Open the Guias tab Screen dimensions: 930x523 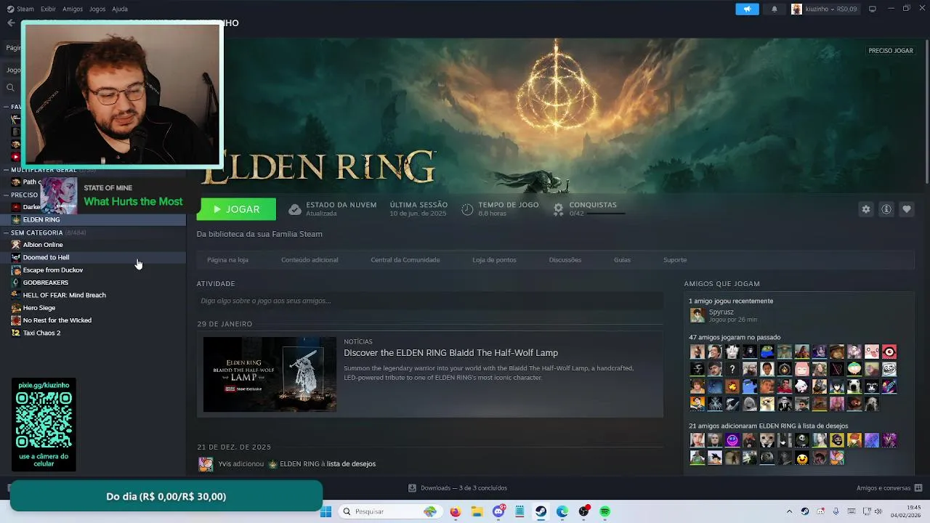(622, 259)
